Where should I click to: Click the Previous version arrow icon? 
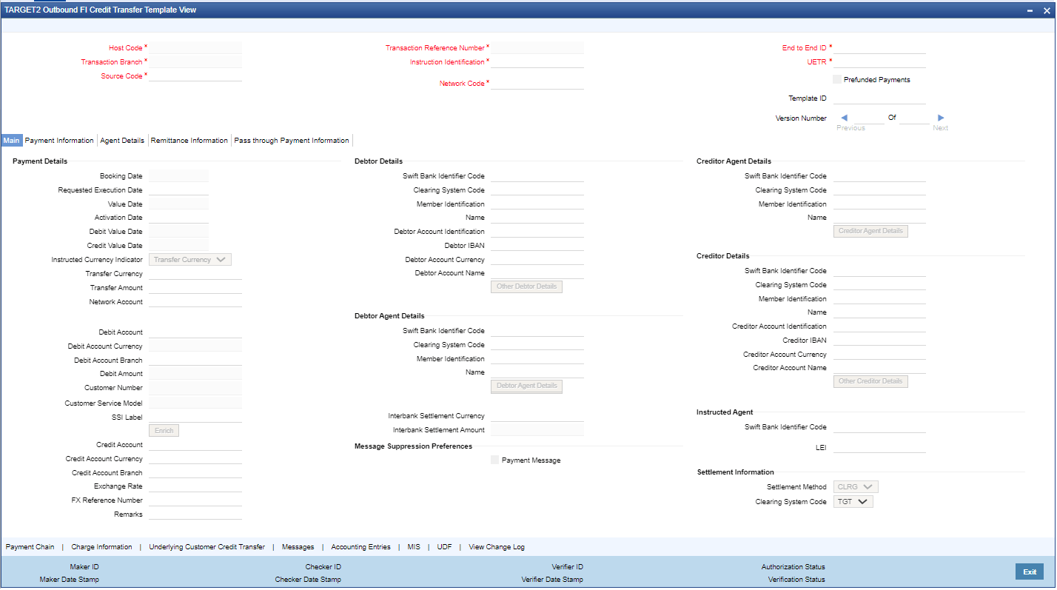coord(844,118)
